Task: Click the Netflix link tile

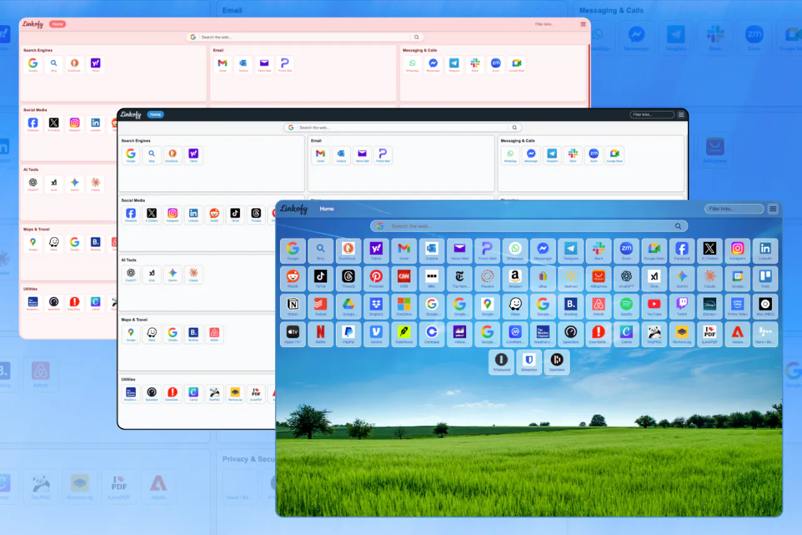Action: point(320,333)
